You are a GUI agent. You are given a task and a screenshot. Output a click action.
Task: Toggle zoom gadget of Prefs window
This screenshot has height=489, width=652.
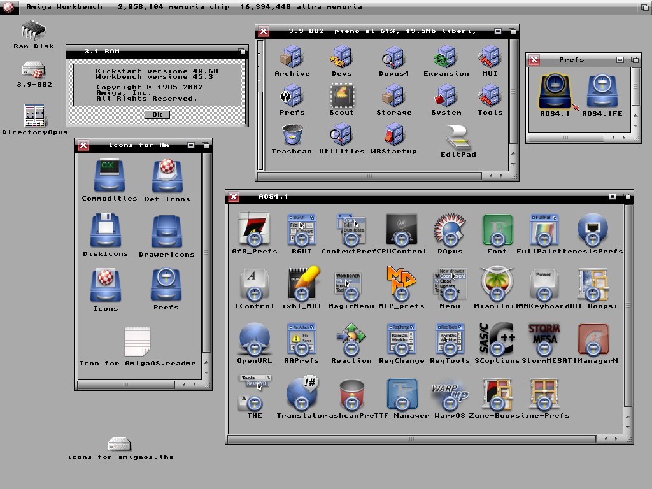click(620, 60)
